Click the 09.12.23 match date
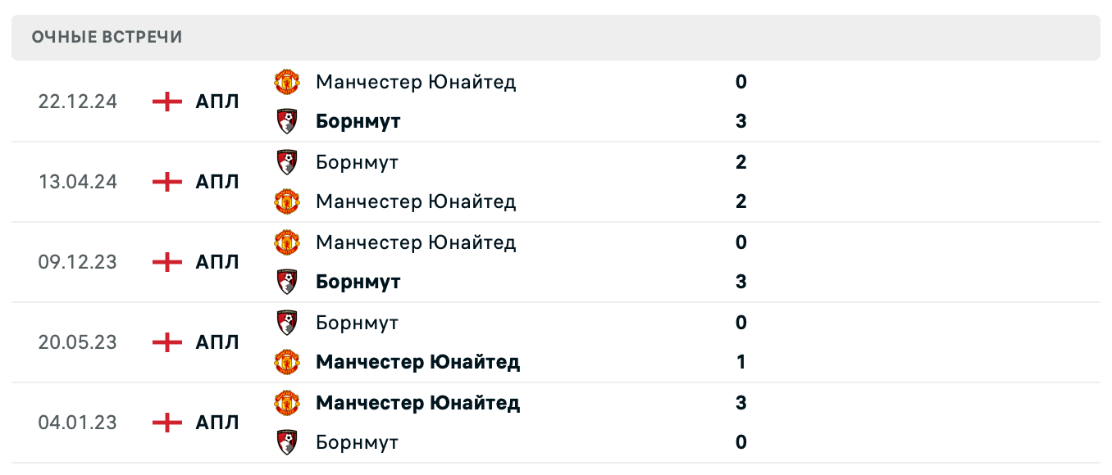The height and width of the screenshot is (475, 1112). point(77,262)
